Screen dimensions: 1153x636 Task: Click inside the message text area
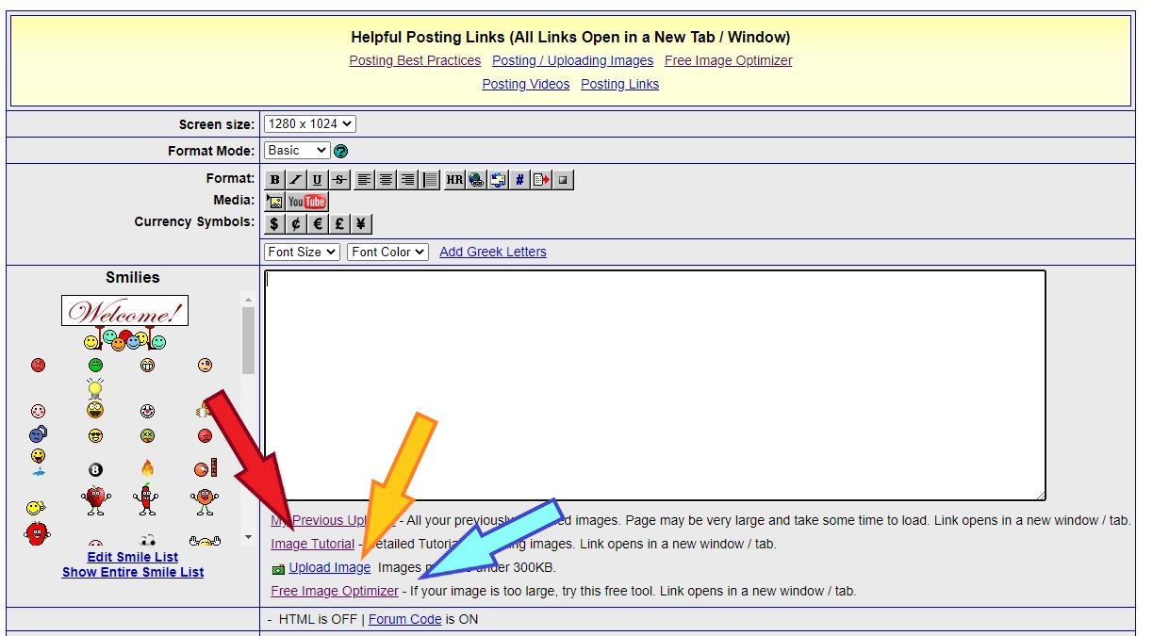tap(655, 385)
